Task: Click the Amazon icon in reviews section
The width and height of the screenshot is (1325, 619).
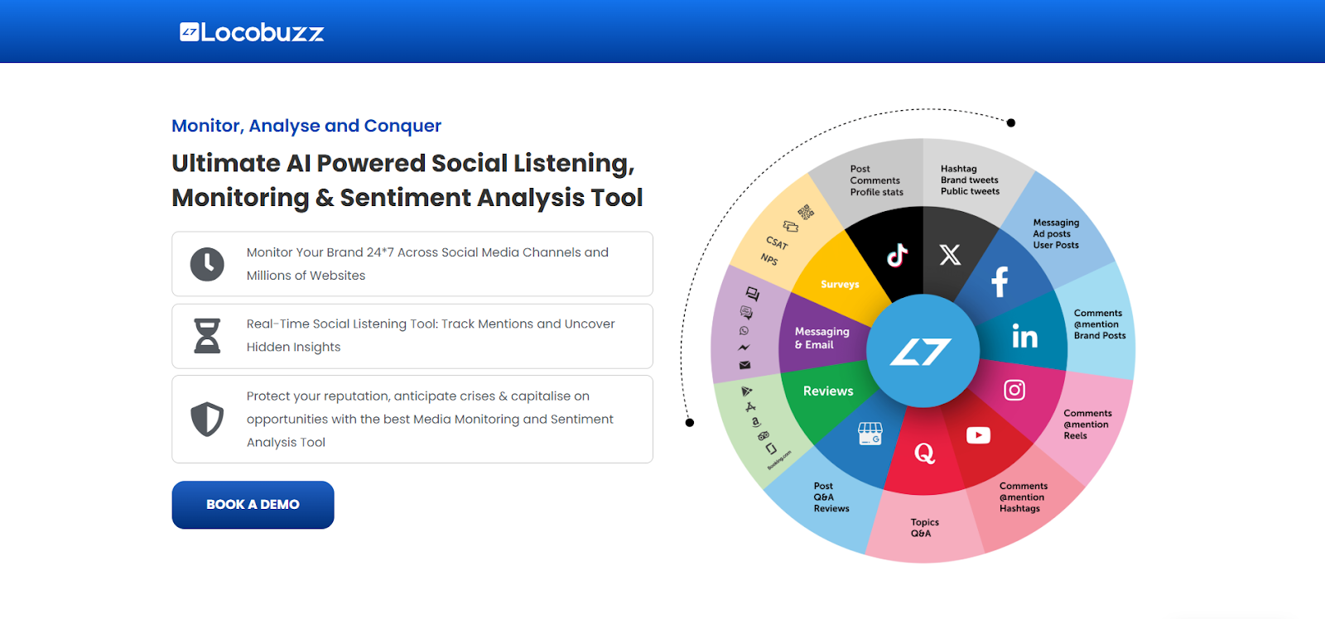Action: [756, 422]
